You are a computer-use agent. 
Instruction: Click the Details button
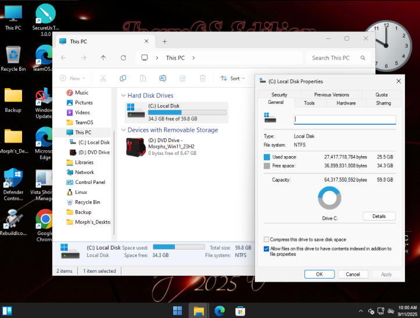click(379, 216)
